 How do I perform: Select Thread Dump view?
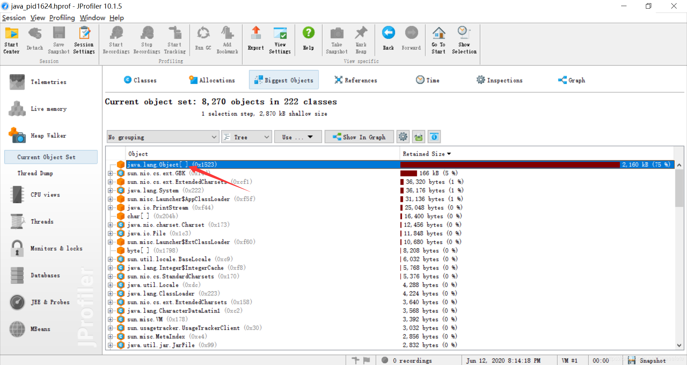point(35,173)
